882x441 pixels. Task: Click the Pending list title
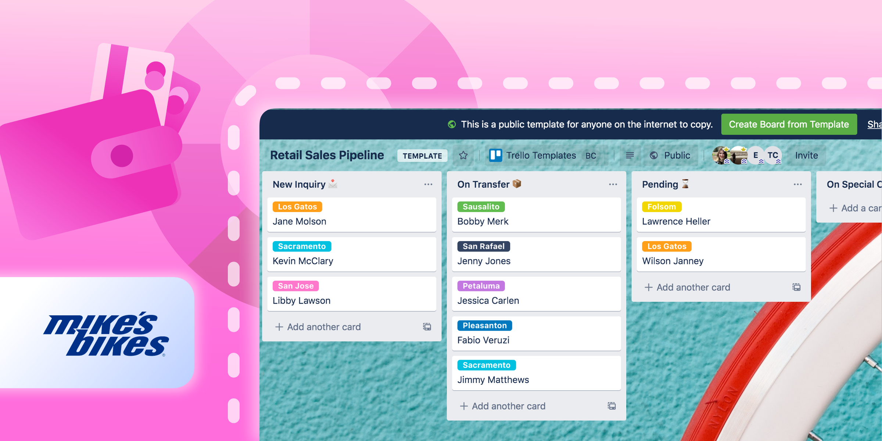[x=666, y=184]
